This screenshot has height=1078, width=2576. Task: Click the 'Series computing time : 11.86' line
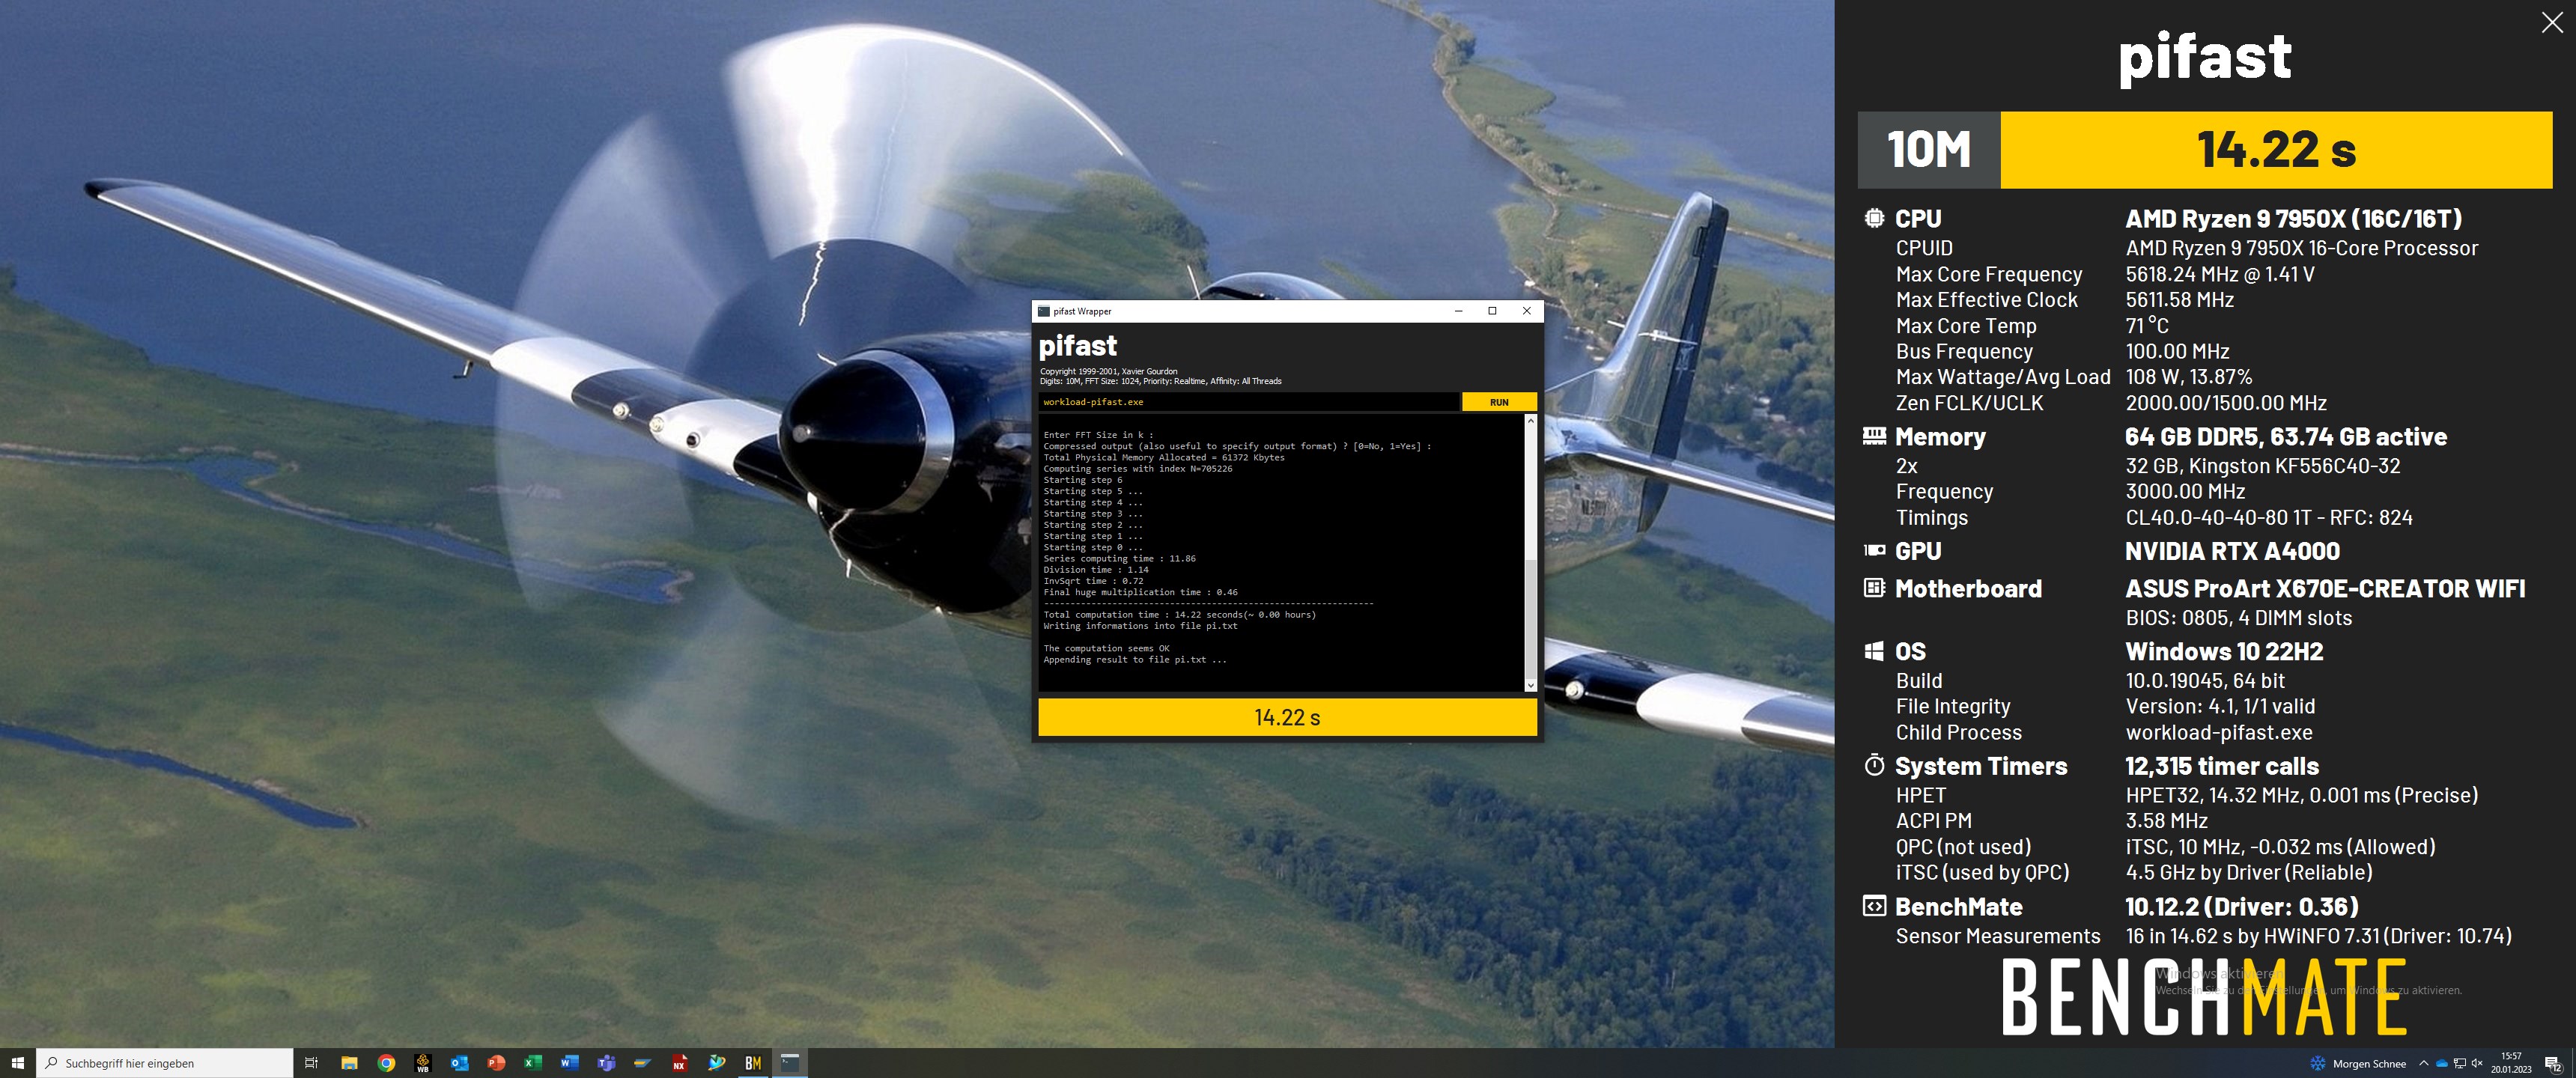pos(1119,559)
